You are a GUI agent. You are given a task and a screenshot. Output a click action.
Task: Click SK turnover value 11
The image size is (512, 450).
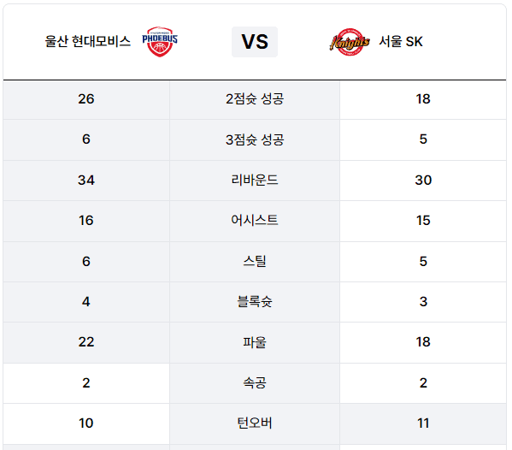(x=423, y=423)
